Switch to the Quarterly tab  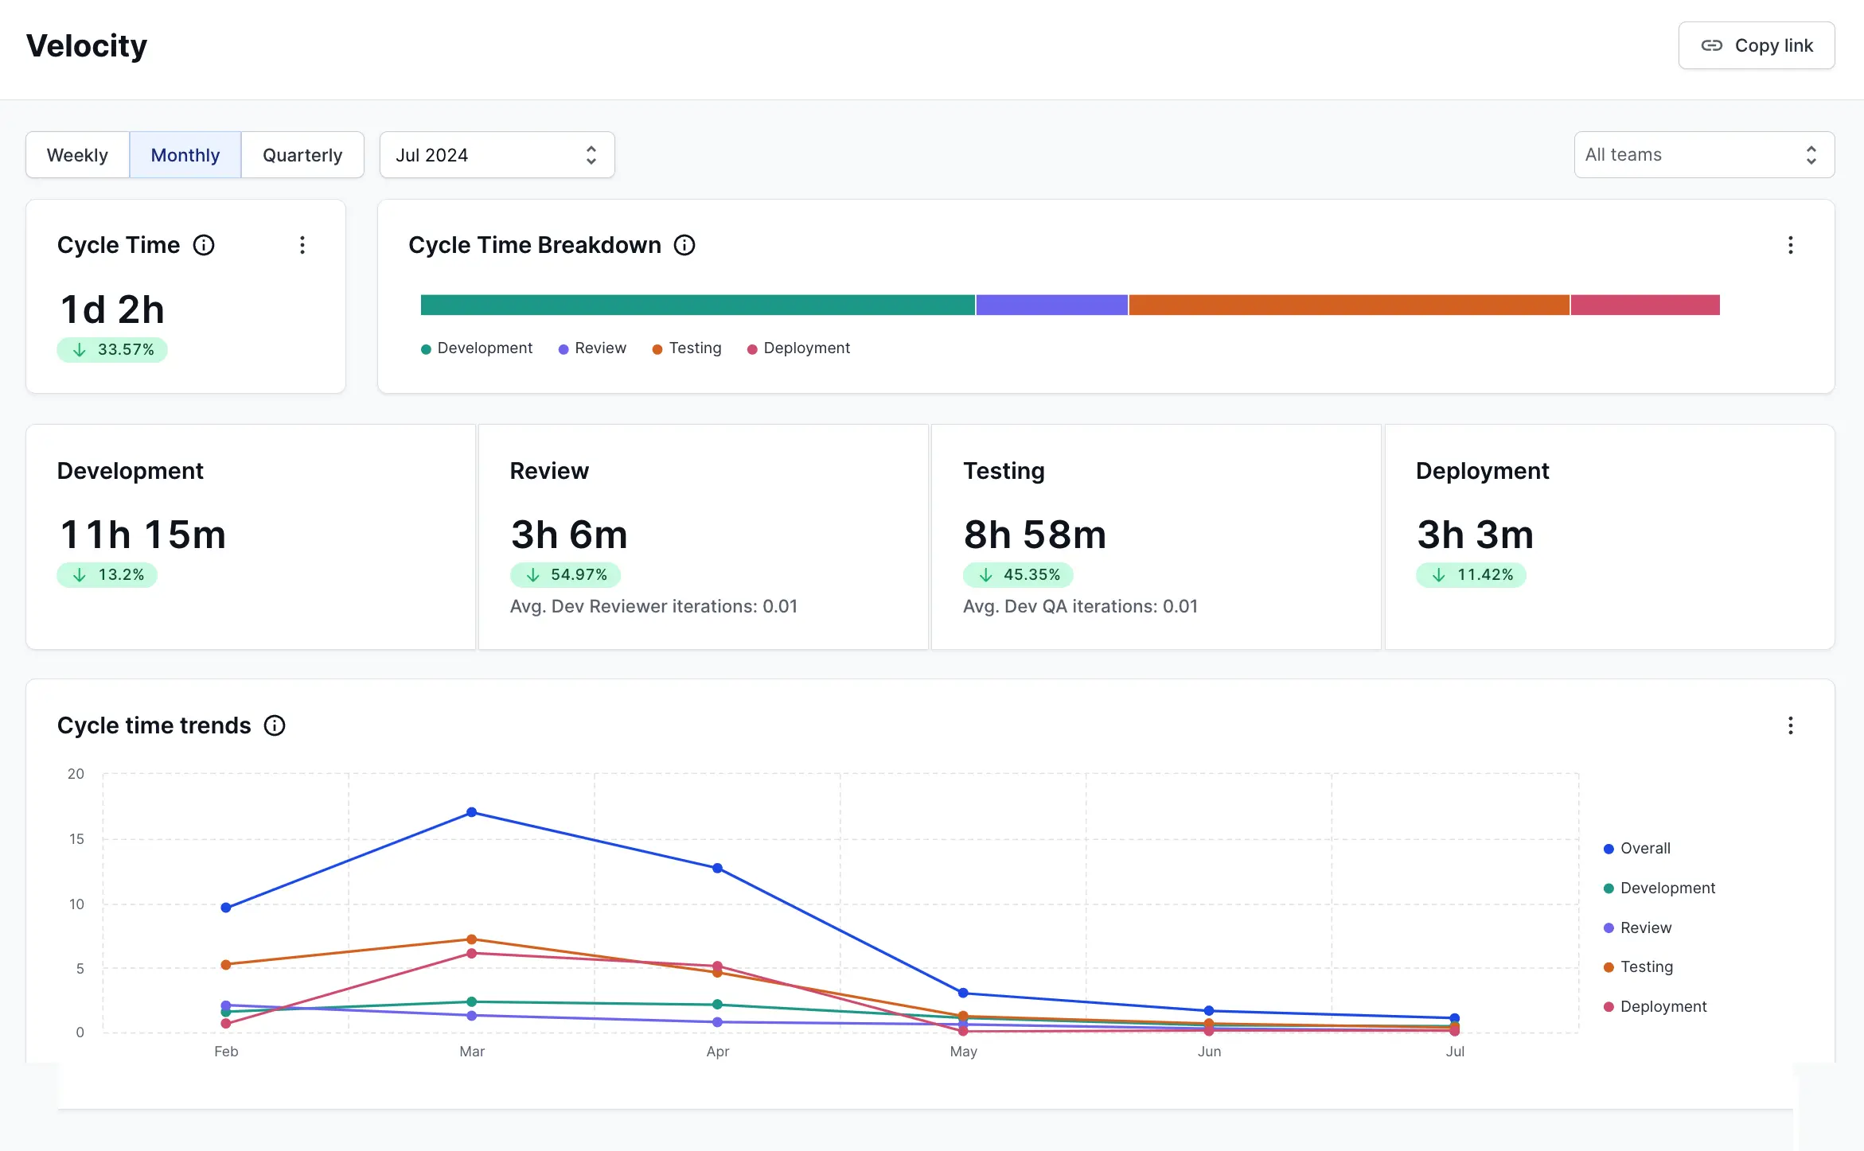302,155
